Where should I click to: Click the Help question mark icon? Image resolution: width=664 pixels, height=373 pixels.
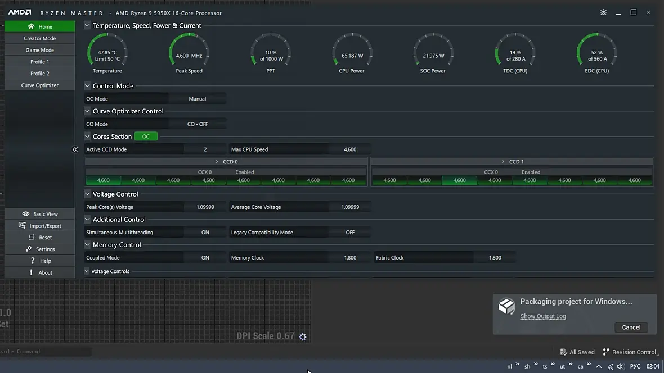tap(32, 261)
